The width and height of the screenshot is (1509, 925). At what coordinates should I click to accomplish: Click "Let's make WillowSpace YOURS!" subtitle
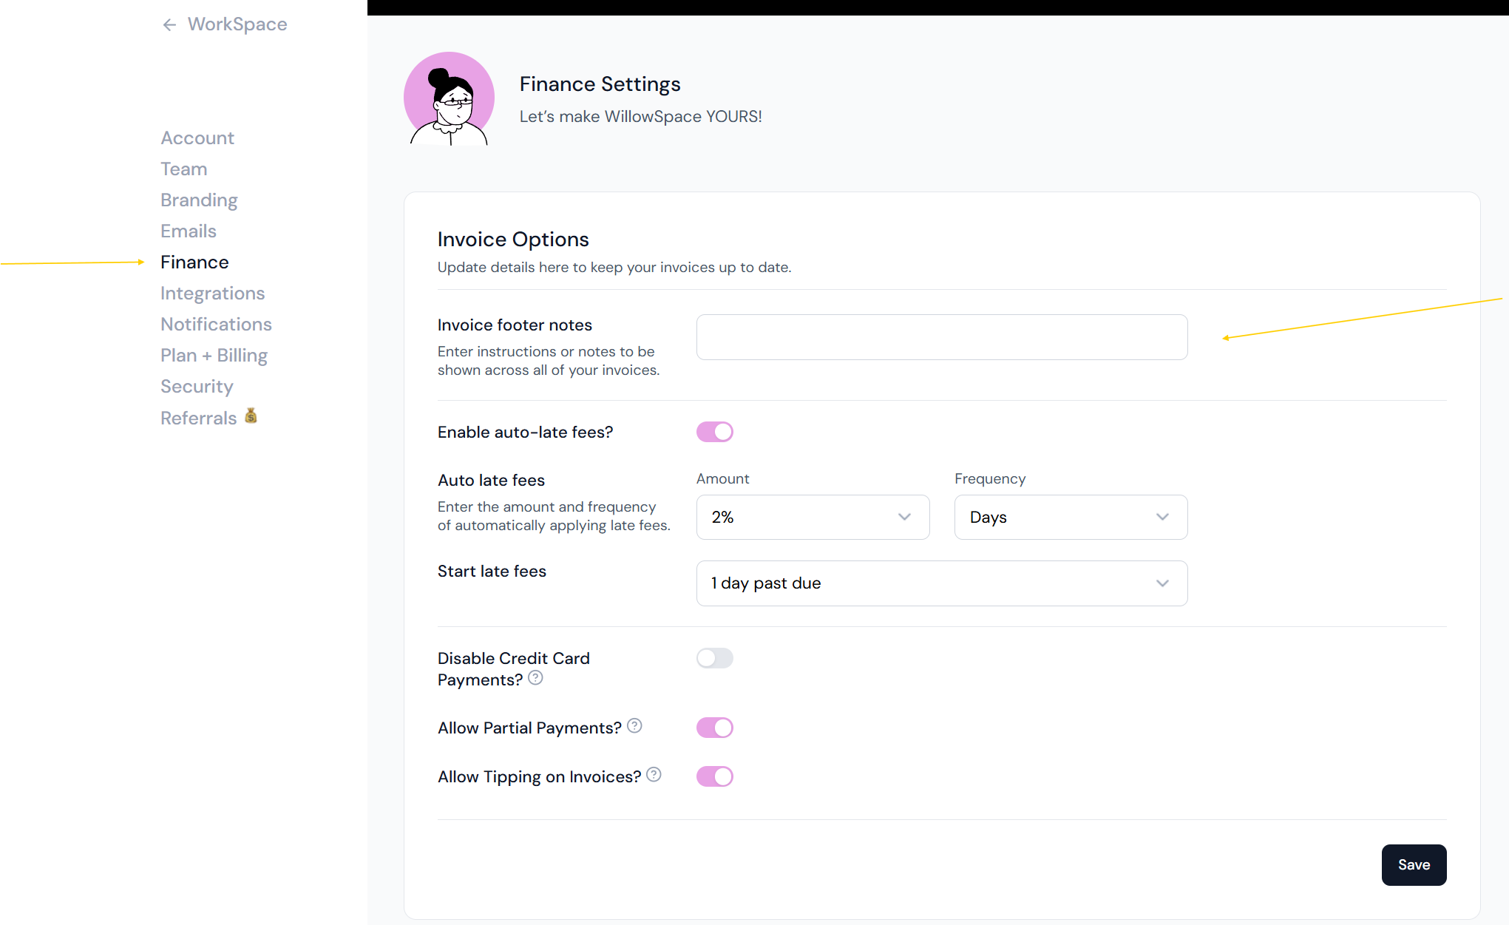tap(640, 117)
